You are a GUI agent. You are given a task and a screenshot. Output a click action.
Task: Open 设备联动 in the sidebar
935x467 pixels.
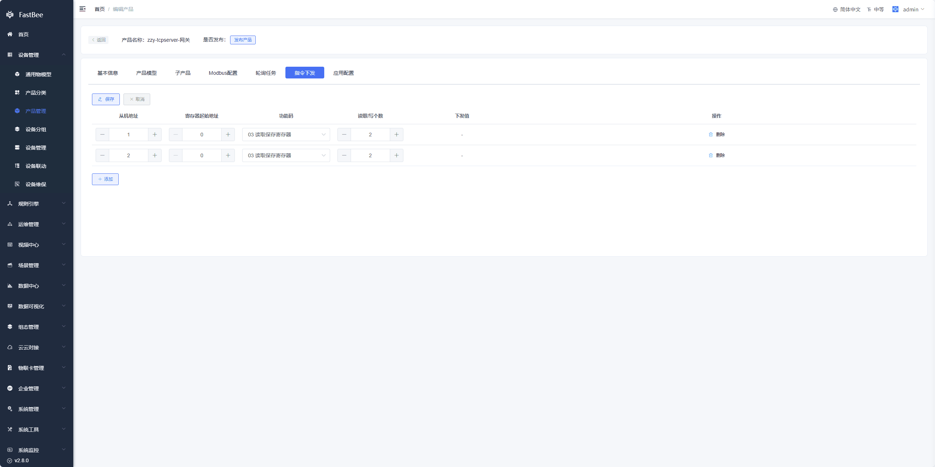(37, 166)
